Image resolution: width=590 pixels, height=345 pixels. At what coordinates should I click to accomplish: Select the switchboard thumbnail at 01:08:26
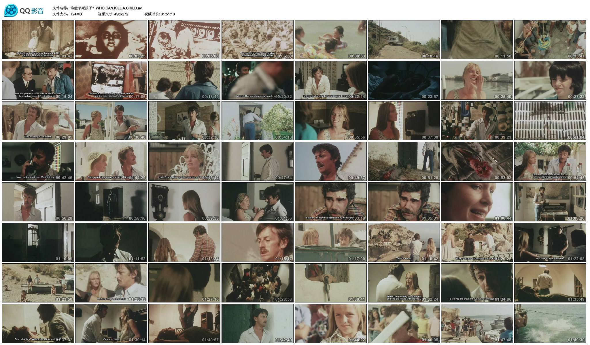click(550, 202)
